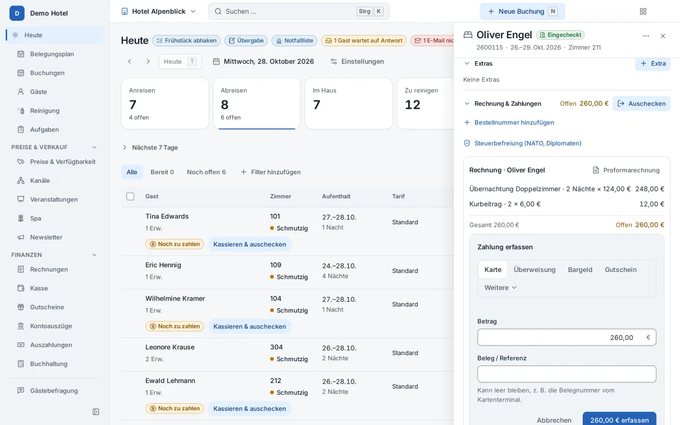Image resolution: width=680 pixels, height=425 pixels.
Task: Open Kanäle in the sidebar
Action: (x=55, y=181)
